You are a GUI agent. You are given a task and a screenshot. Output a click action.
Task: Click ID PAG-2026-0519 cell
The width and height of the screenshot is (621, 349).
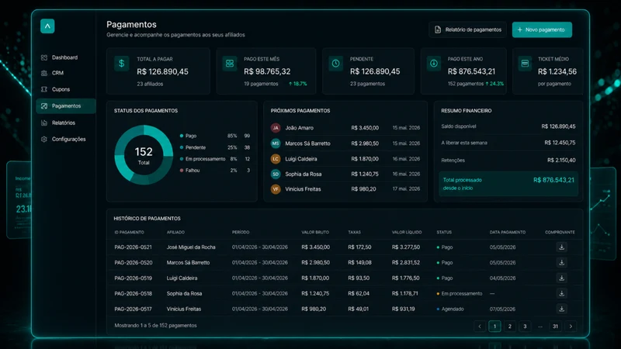133,278
